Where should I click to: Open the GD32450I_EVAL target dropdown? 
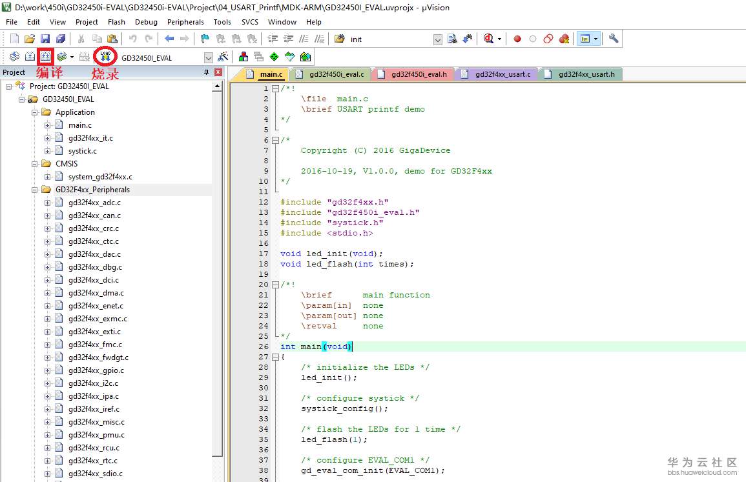tap(208, 57)
